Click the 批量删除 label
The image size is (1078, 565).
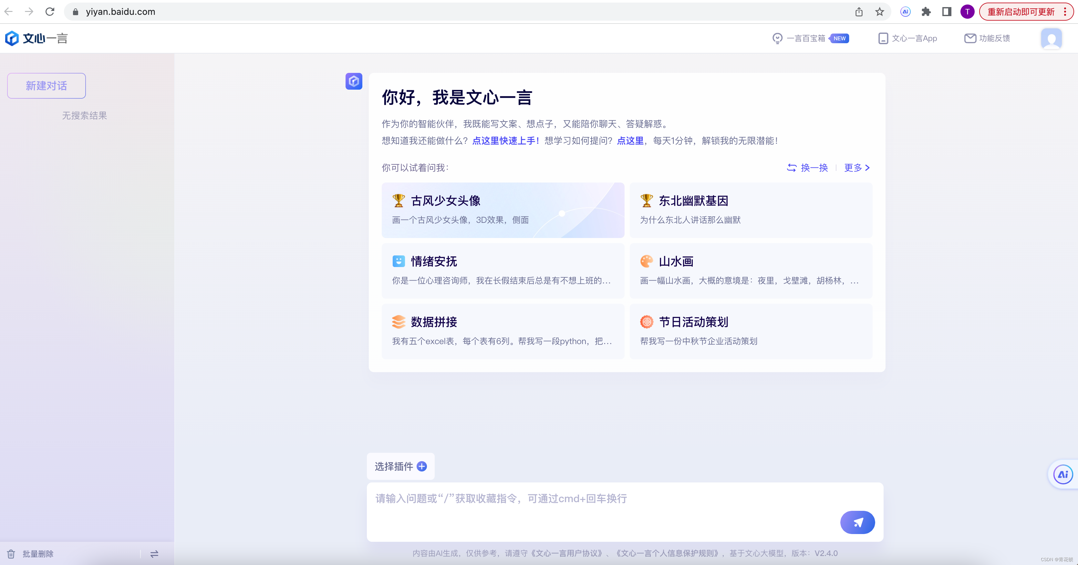[x=38, y=554]
